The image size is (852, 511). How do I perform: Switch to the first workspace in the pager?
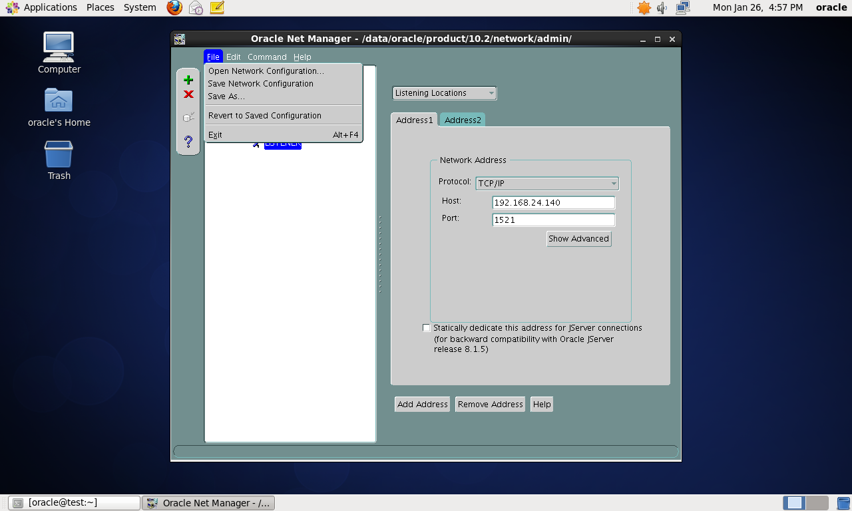pos(794,503)
